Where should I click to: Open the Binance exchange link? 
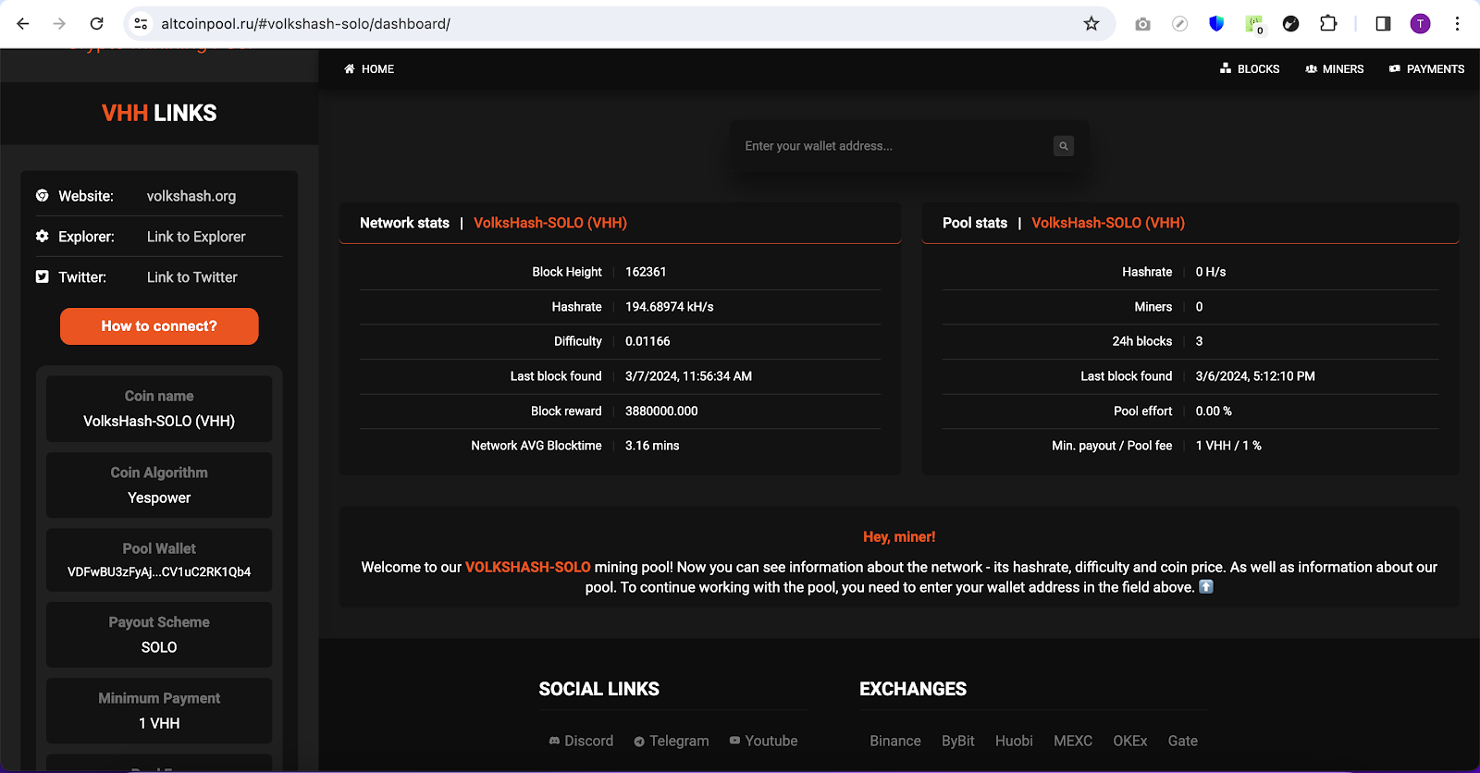pos(895,742)
